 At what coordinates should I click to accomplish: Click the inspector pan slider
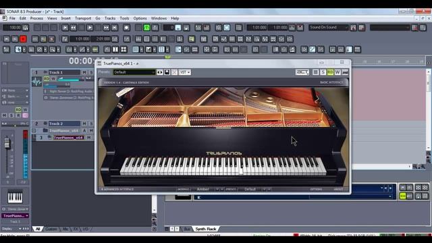click(15, 124)
